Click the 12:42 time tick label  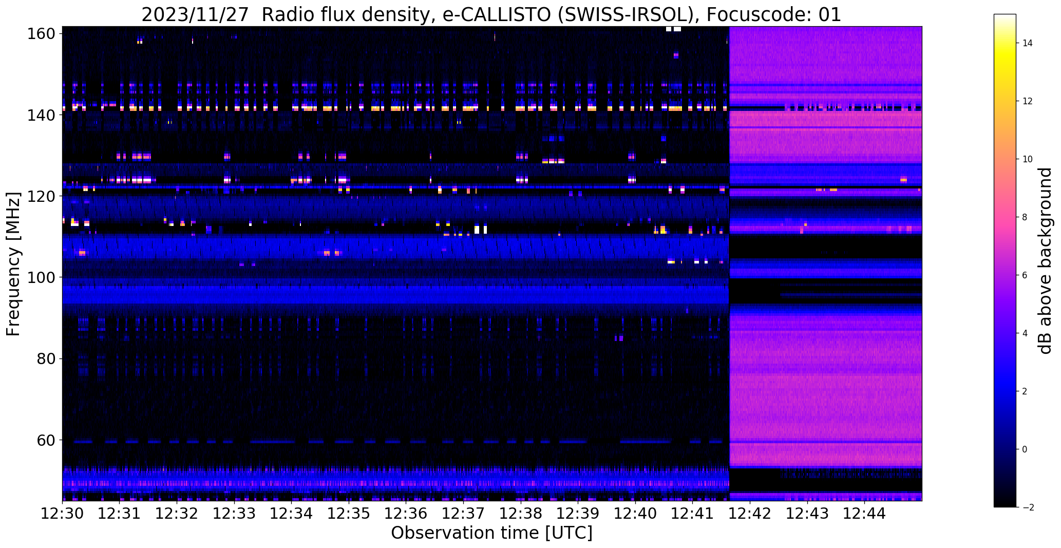[x=750, y=514]
